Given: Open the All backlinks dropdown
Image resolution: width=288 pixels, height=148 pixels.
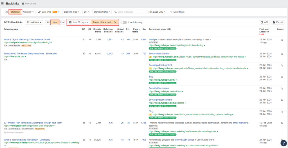Looking at the screenshot, I should (34, 22).
